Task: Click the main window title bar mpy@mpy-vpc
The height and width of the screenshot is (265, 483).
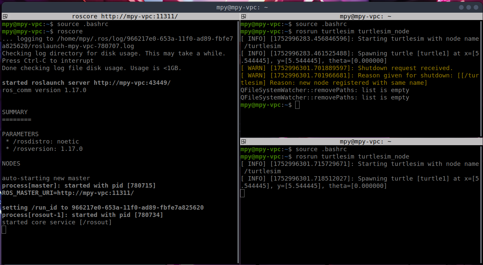Action: pyautogui.click(x=241, y=7)
